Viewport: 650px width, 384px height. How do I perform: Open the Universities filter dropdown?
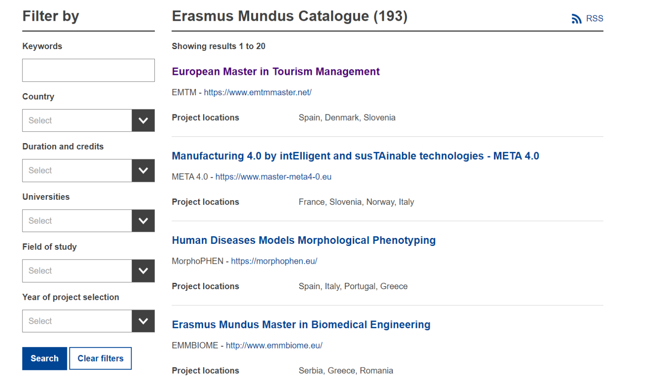77,221
